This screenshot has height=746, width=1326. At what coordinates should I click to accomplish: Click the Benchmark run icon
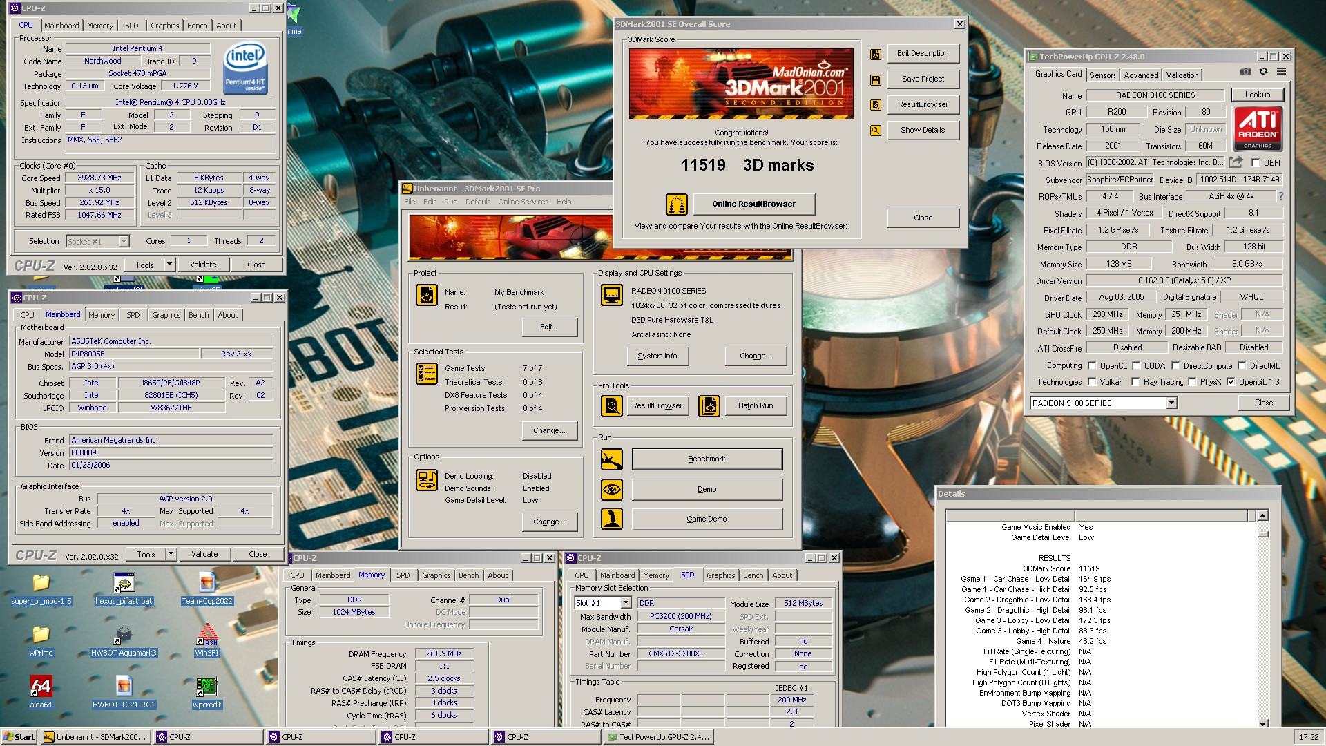tap(611, 459)
